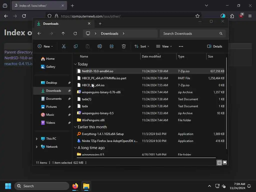Open File Explorer from the taskbar
Viewport: 256px width, 192px height.
point(86,186)
